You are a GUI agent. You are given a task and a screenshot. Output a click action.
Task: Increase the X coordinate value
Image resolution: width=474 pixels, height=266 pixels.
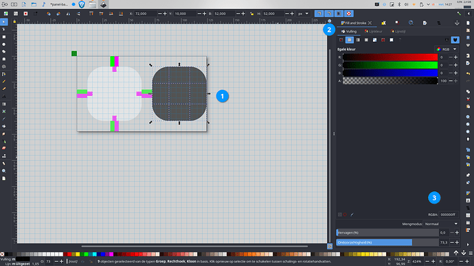click(x=165, y=14)
